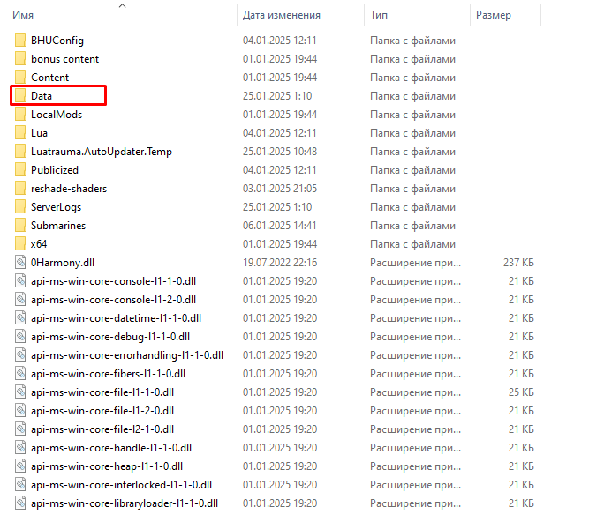
Task: Select api-ms-win-core-libraryloader-l1-1-0.dll file name
Action: pyautogui.click(x=124, y=503)
